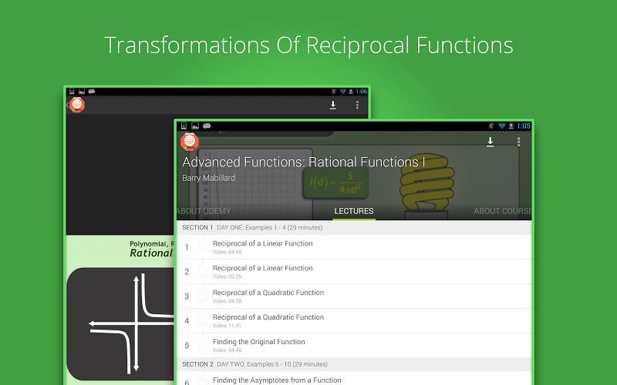Tap the Udemy app icon in front window
Image resolution: width=617 pixels, height=385 pixels.
coord(189,142)
